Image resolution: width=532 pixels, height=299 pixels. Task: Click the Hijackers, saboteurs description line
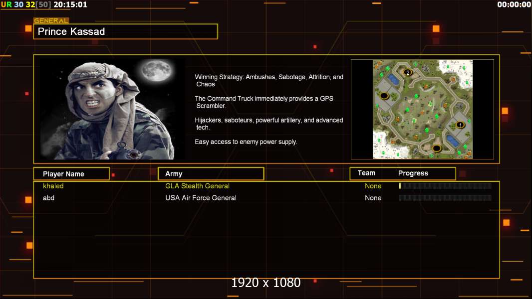268,124
